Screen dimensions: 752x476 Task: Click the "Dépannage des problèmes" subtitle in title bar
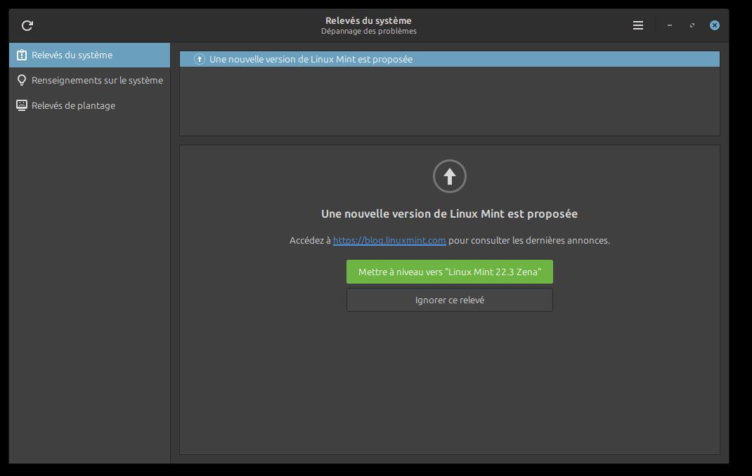[x=369, y=31]
